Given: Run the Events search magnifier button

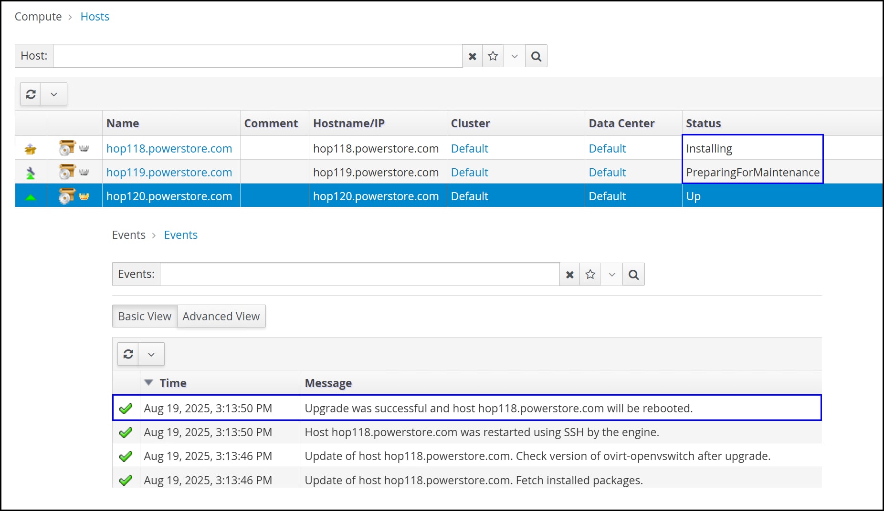Looking at the screenshot, I should 633,275.
